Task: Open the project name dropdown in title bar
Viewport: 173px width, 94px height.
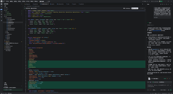Action: tap(42, 1)
